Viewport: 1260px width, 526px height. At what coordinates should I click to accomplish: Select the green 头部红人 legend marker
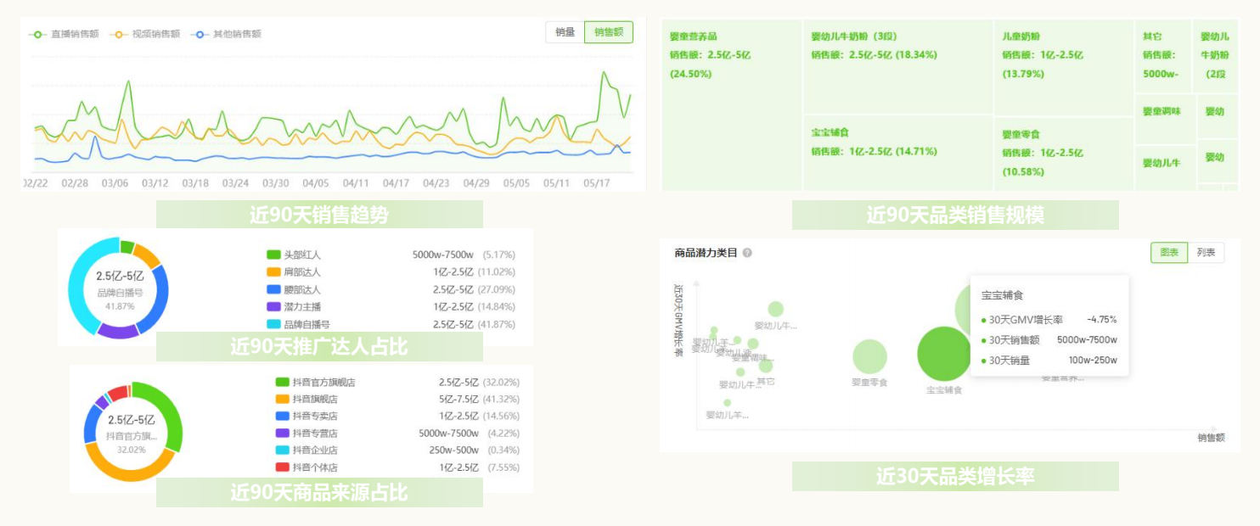pyautogui.click(x=273, y=253)
